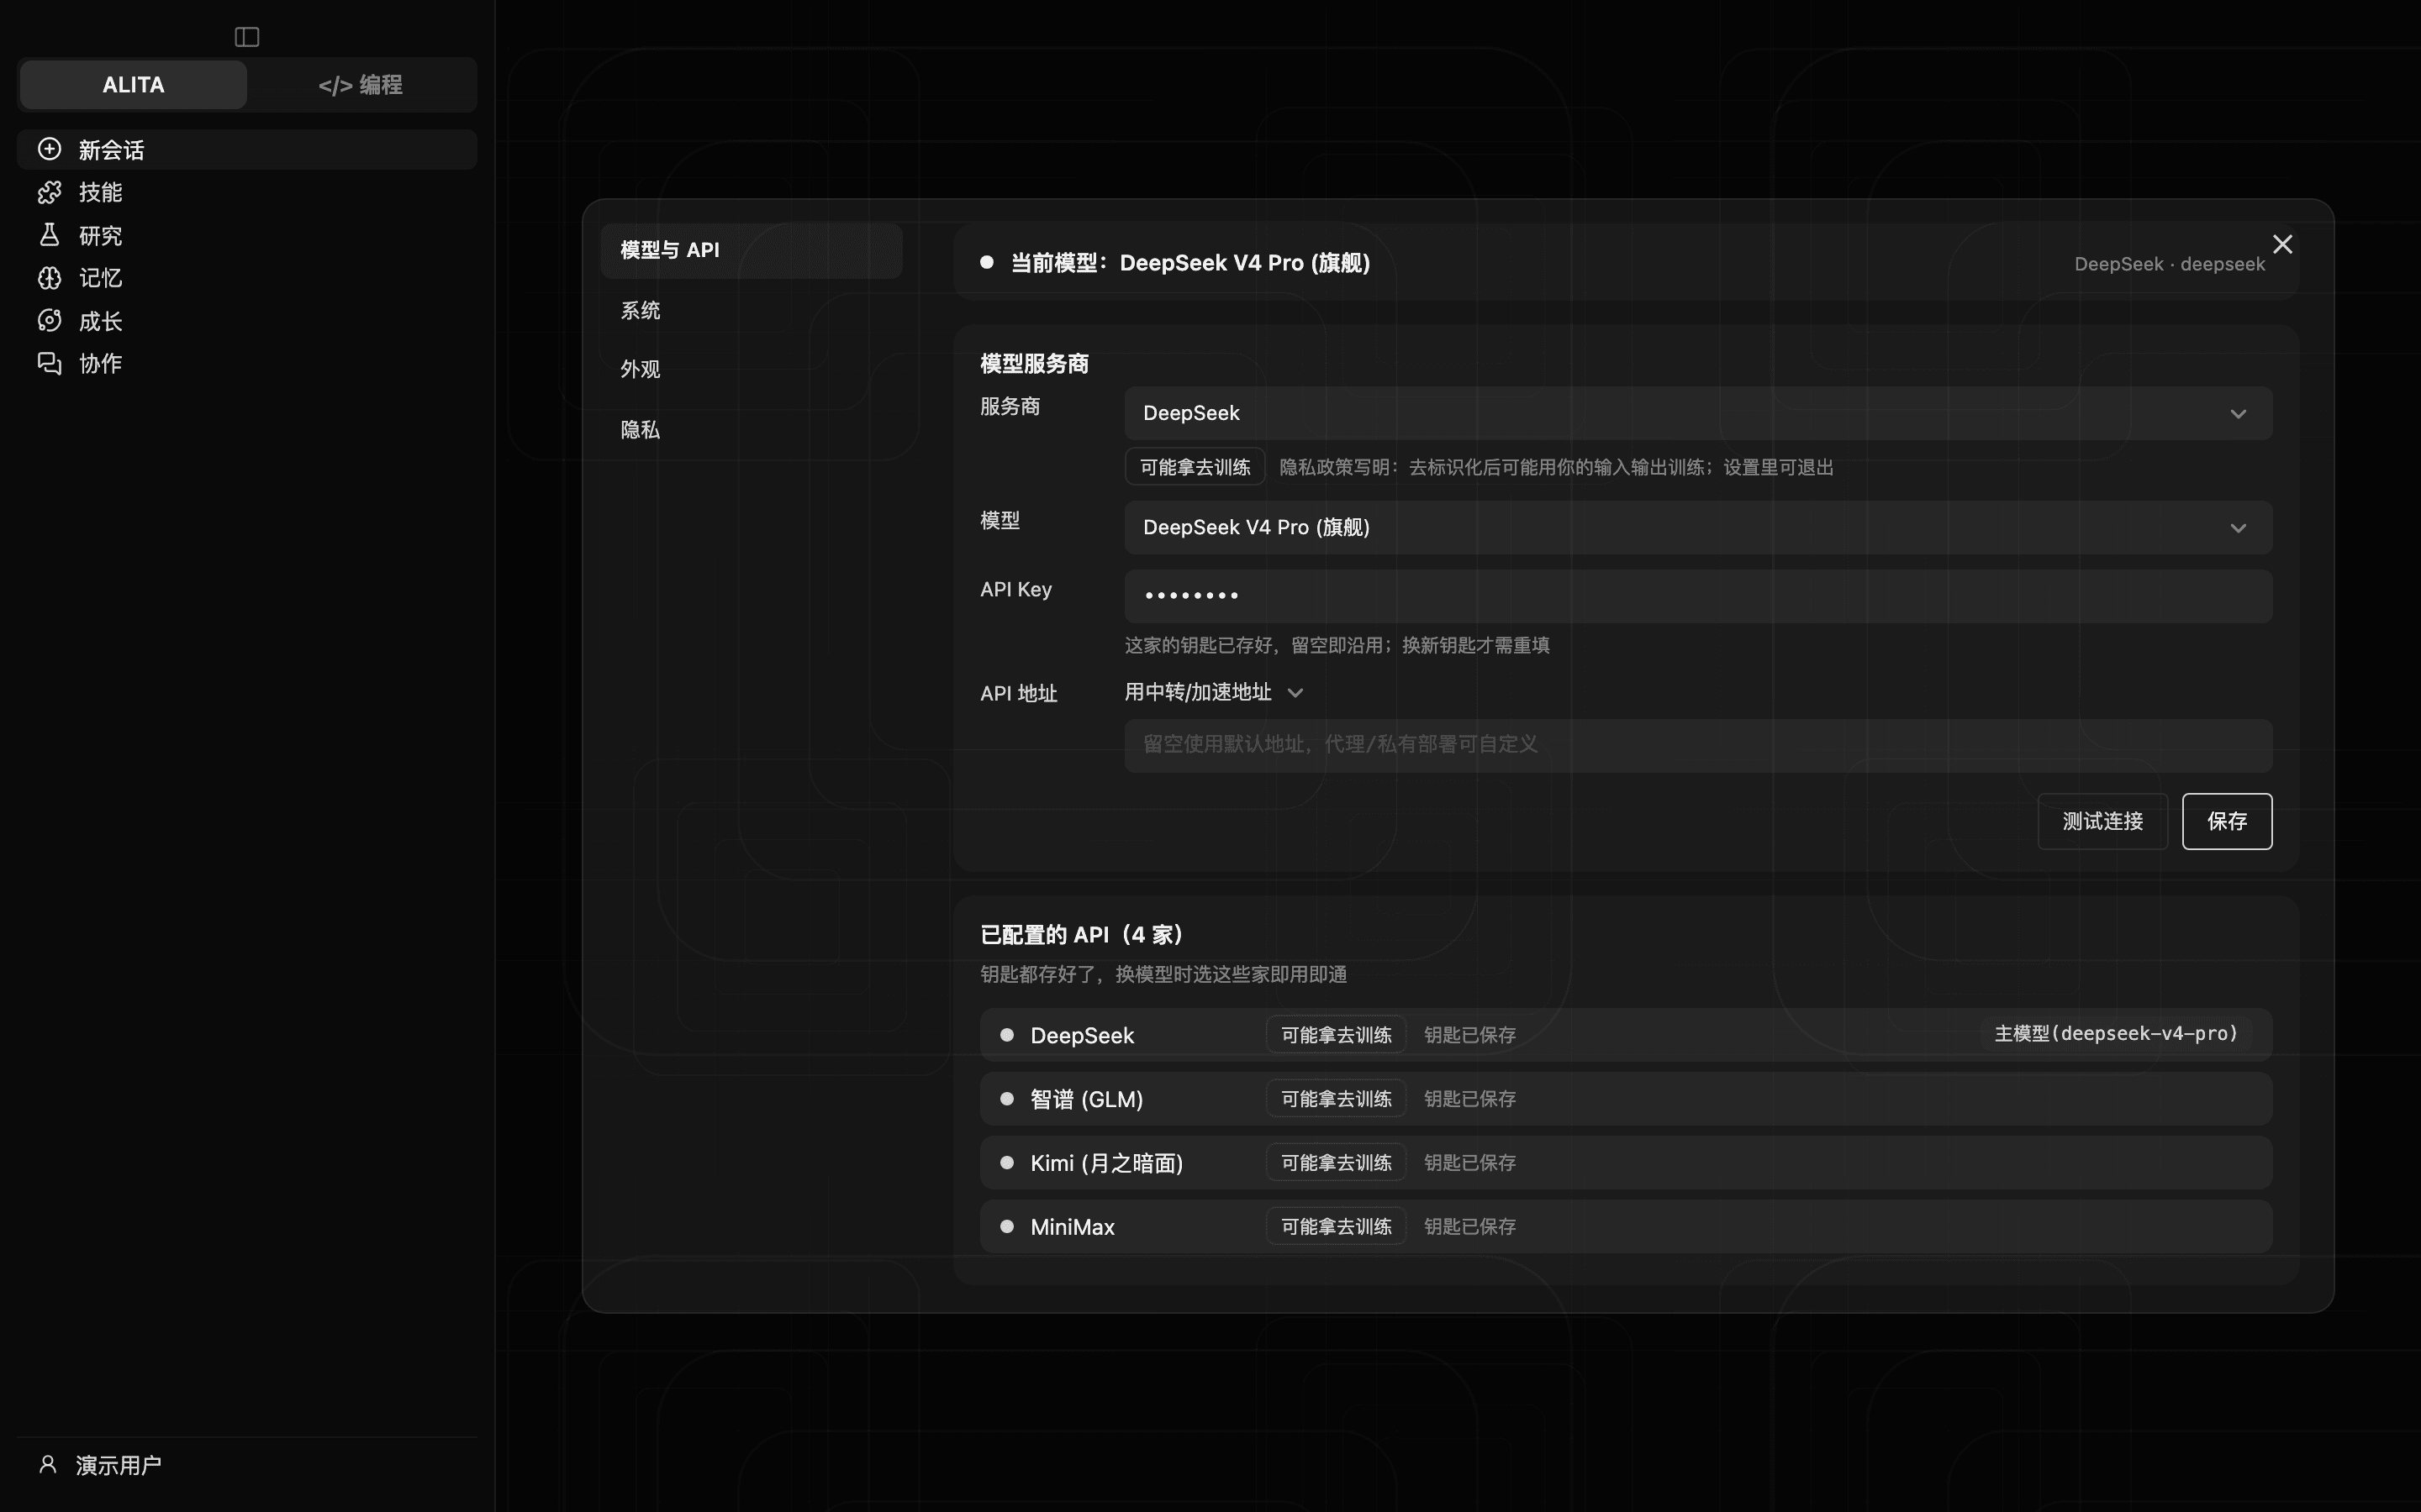
Task: Open 成长 icon in sidebar
Action: point(49,320)
